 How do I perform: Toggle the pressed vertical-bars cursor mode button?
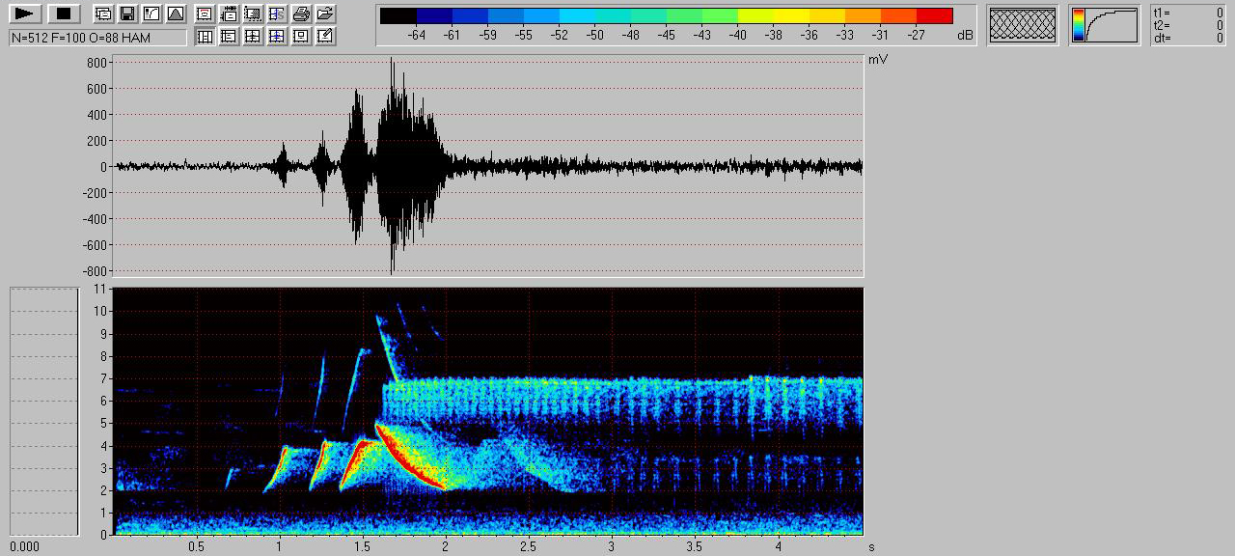click(x=205, y=37)
